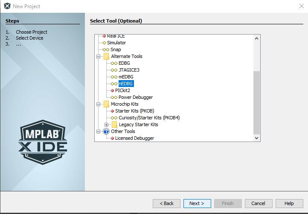Click the tool list vertical scrollbar thumb
The image size is (308, 214).
click(256, 103)
